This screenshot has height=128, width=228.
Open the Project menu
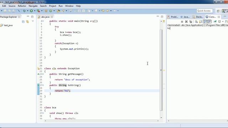coord(52,6)
